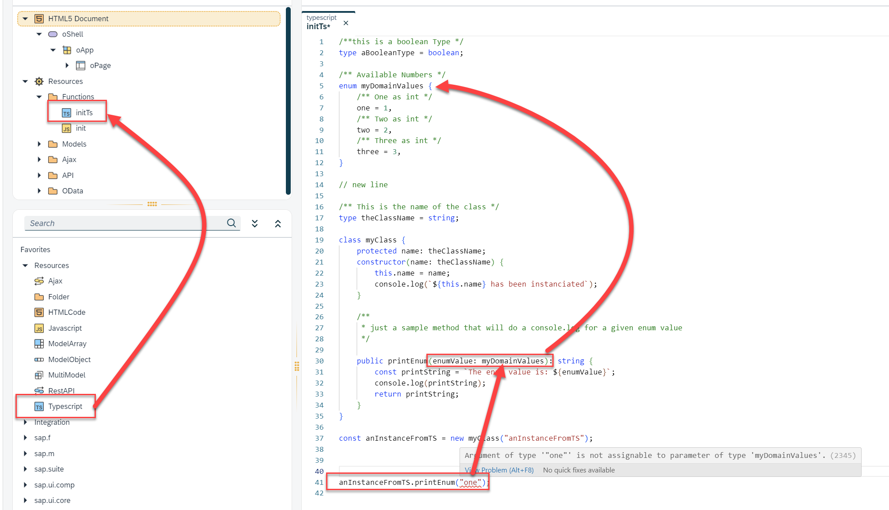
Task: Collapse the oApp node
Action: (x=53, y=50)
